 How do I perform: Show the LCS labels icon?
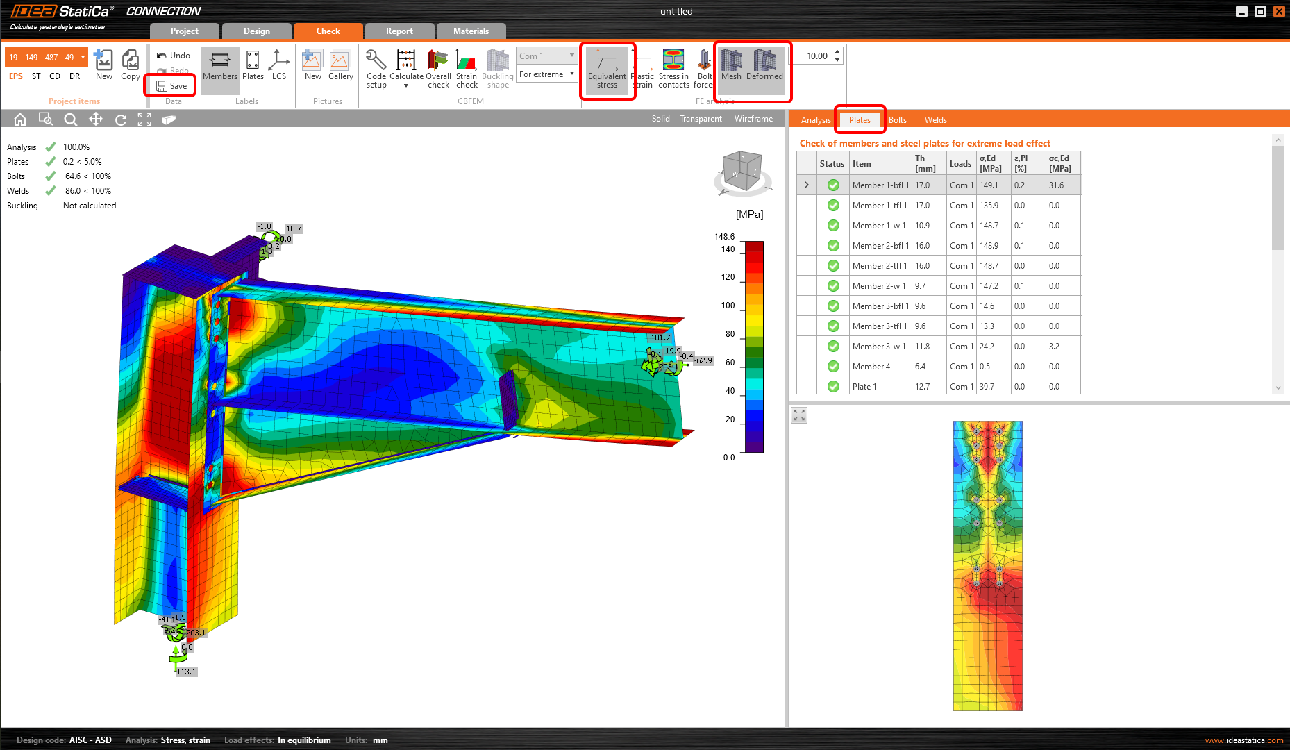click(279, 67)
